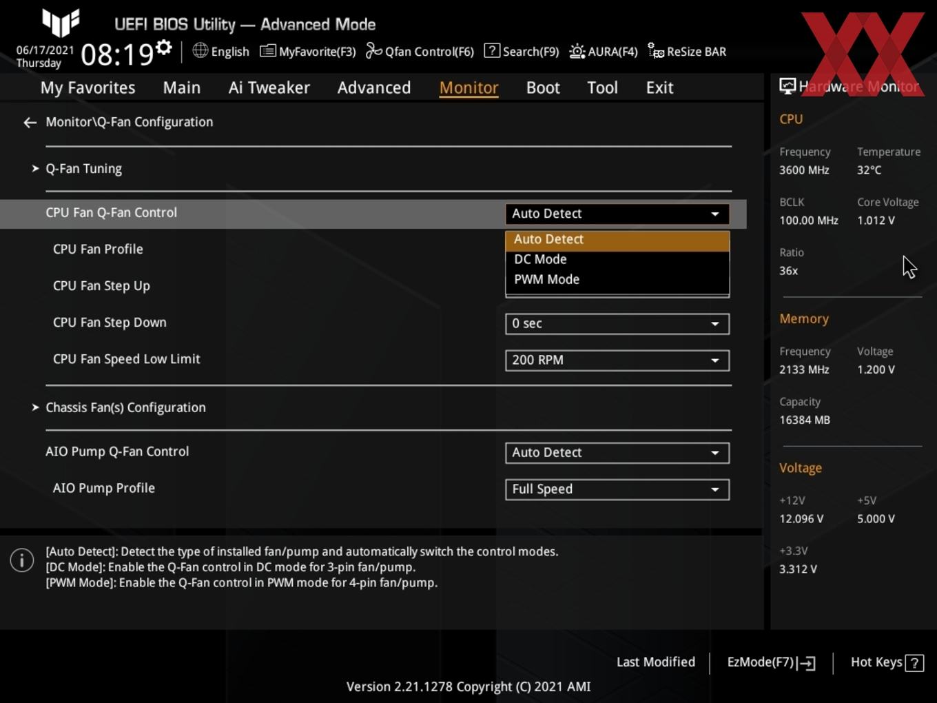Select CPU Fan Profile row
The height and width of the screenshot is (703, 937).
coord(98,249)
